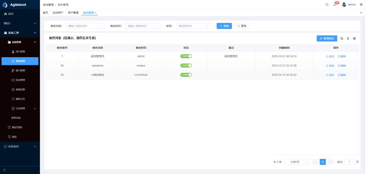Toggle status switch for 超级管理员 role
The image size is (365, 174).
[x=186, y=56]
